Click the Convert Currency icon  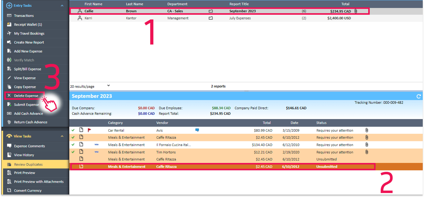point(9,190)
